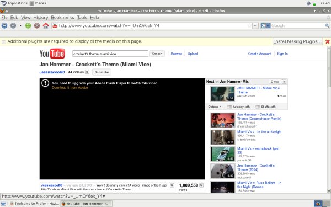This screenshot has height=207, width=331.
Task: Click the Disco button in mix panel
Action: coord(275,82)
